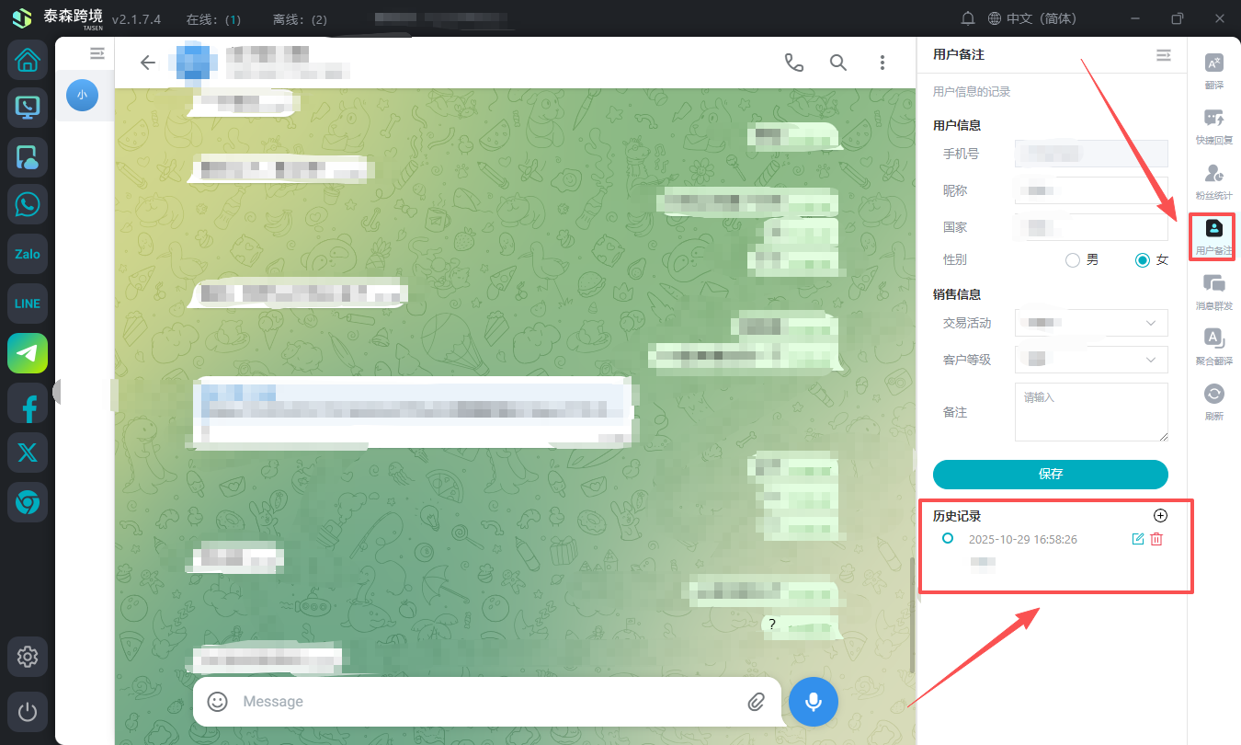Open the Zalo messenger icon
Viewport: 1241px width, 745px height.
point(28,254)
